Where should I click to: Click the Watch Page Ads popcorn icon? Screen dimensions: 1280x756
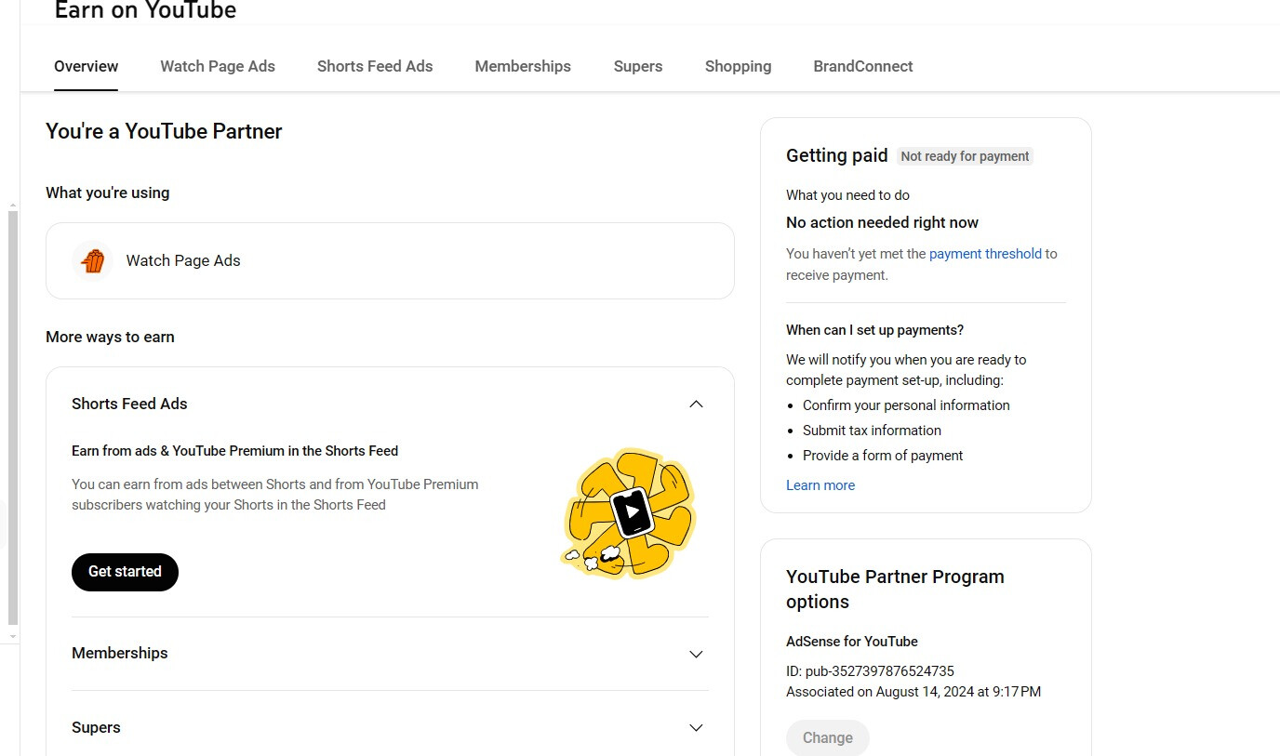pos(93,260)
